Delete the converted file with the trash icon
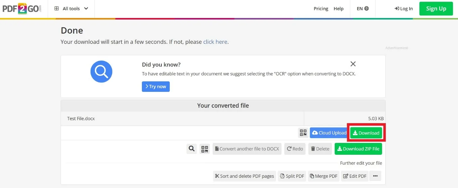The height and width of the screenshot is (188, 458). click(x=320, y=149)
